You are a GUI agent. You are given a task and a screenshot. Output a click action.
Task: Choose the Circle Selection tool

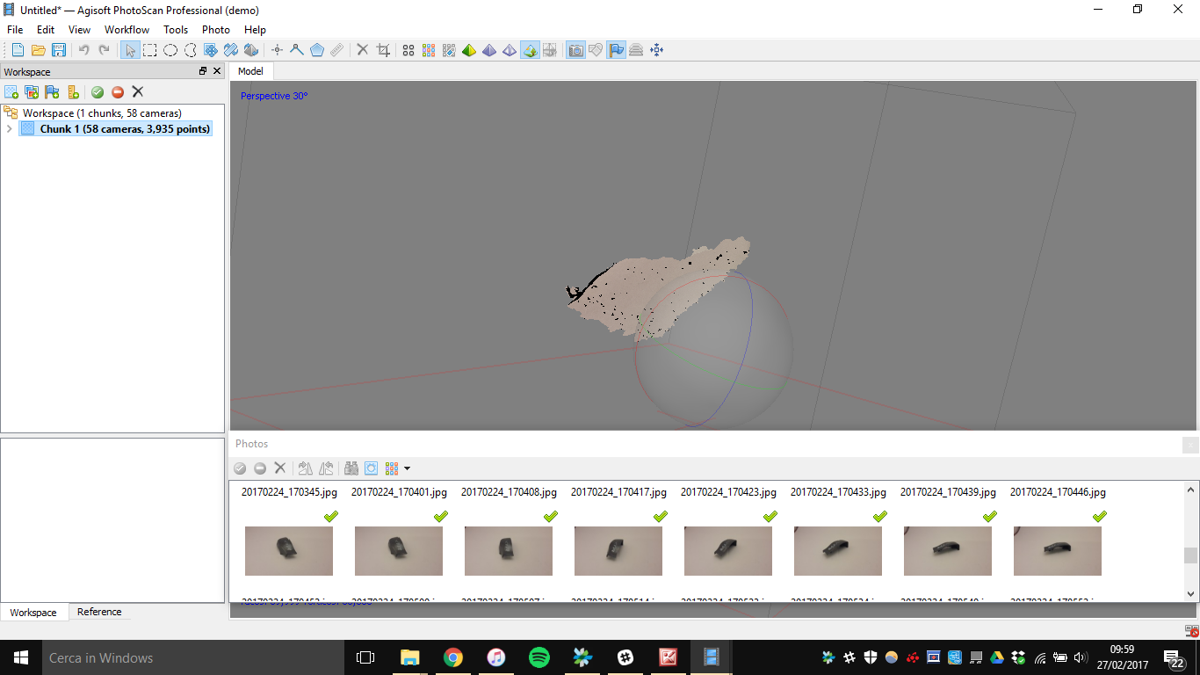tap(170, 50)
